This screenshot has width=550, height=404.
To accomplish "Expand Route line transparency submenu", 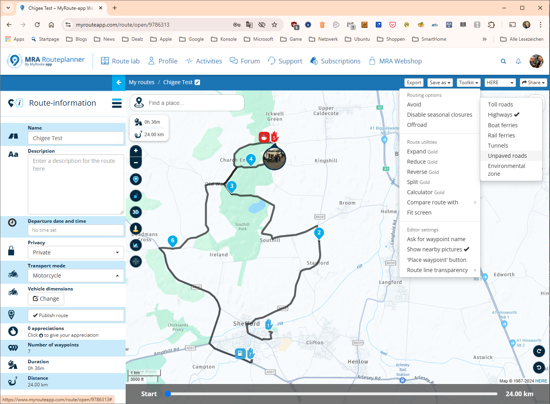I will [x=440, y=270].
